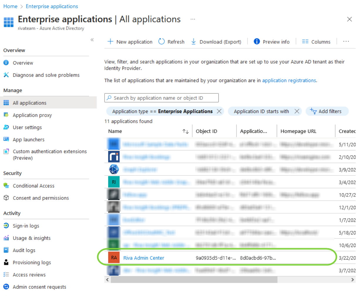This screenshot has width=360, height=296.
Task: Open the Overview sidebar item
Action: pos(23,63)
